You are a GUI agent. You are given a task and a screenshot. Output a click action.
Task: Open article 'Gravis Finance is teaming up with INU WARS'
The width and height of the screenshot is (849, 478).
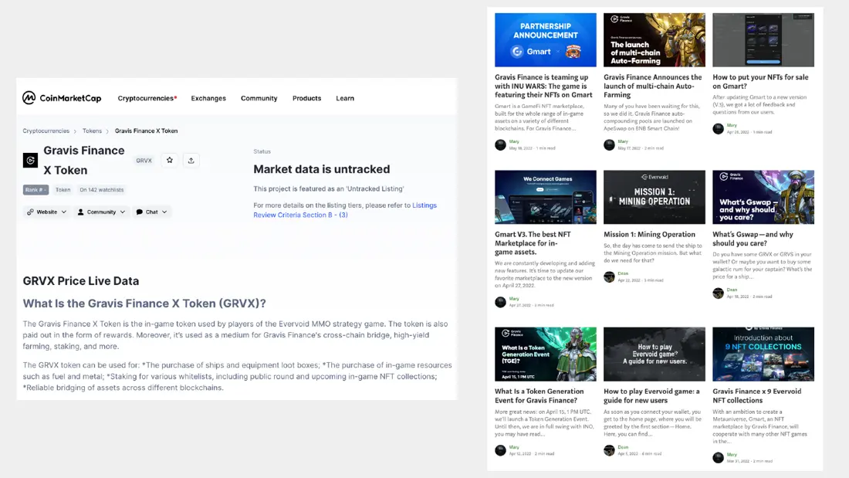543,86
